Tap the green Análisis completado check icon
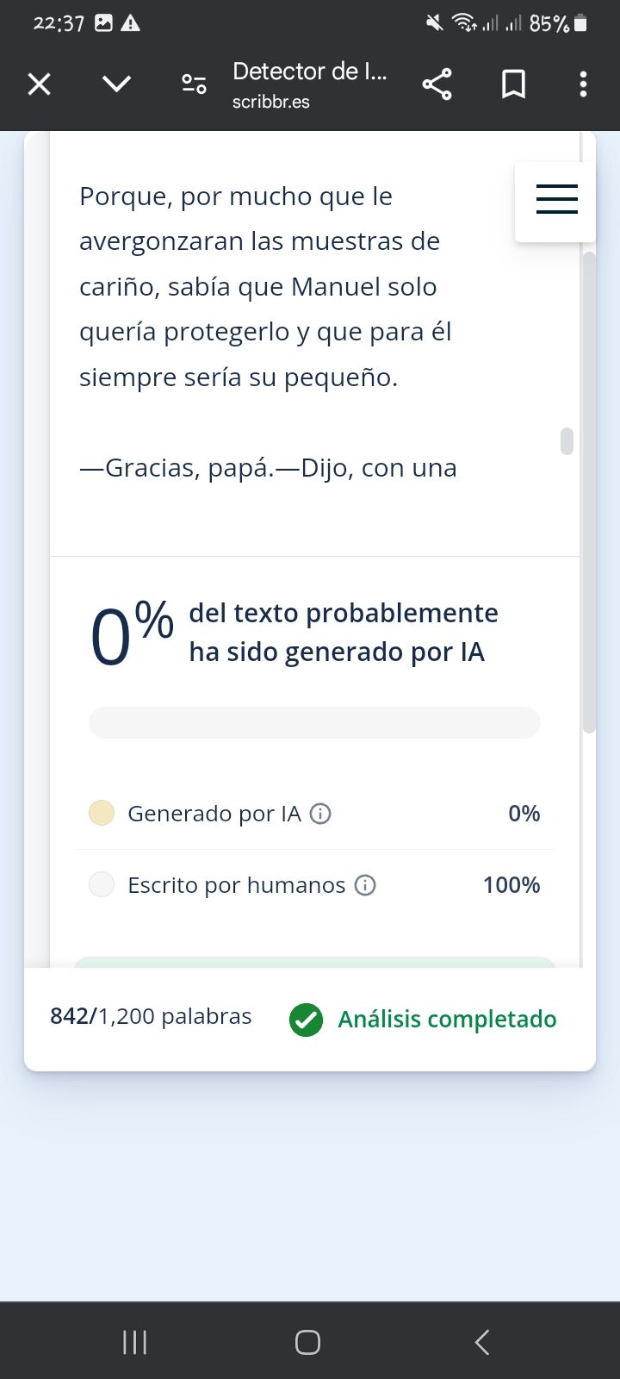Screen dimensions: 620x1379 click(x=306, y=1020)
